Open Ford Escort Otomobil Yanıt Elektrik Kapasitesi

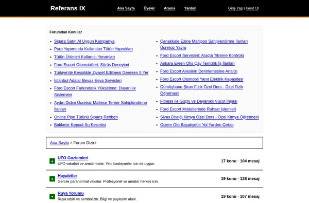tap(201, 79)
